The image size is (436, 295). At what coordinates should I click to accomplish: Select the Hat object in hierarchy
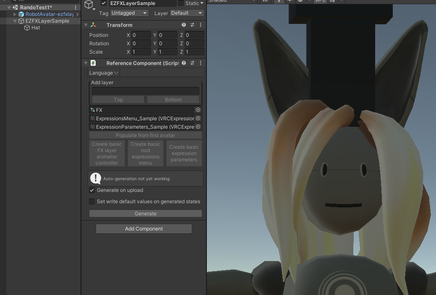[36, 28]
